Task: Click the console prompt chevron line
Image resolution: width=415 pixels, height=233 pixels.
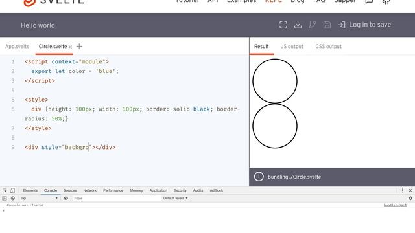Action: pyautogui.click(x=3, y=210)
